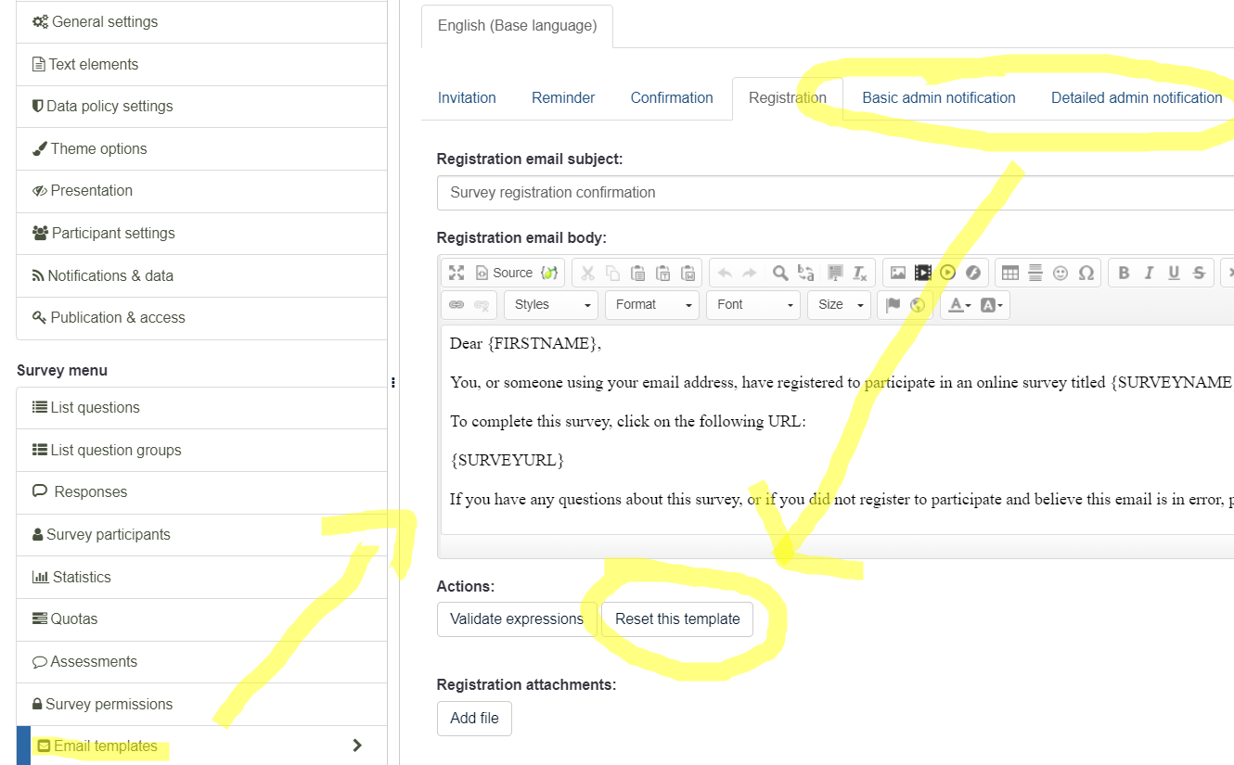Select the Registration tab
Image resolution: width=1234 pixels, height=765 pixels.
(788, 97)
